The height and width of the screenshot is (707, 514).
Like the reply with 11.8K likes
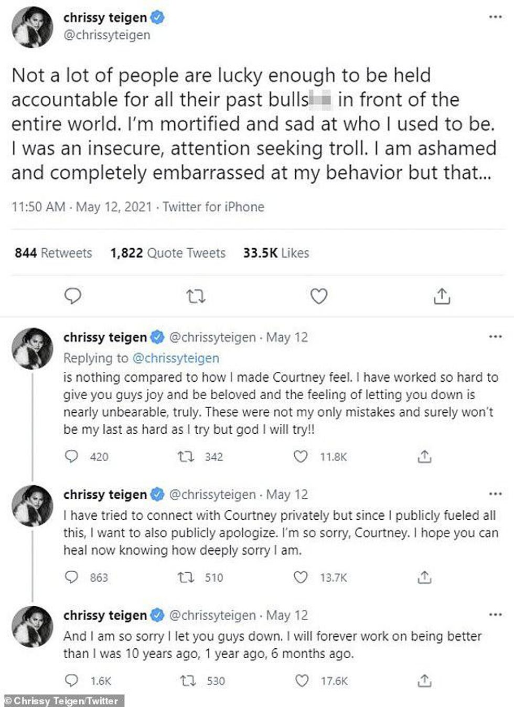(x=301, y=457)
